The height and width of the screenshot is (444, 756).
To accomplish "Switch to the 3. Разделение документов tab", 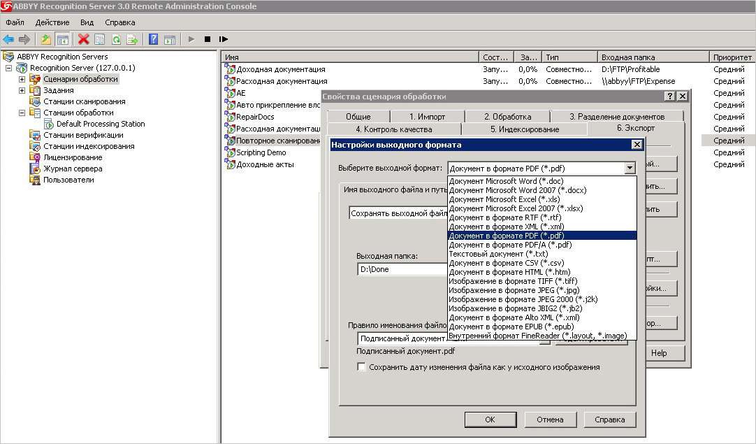I will click(x=617, y=116).
